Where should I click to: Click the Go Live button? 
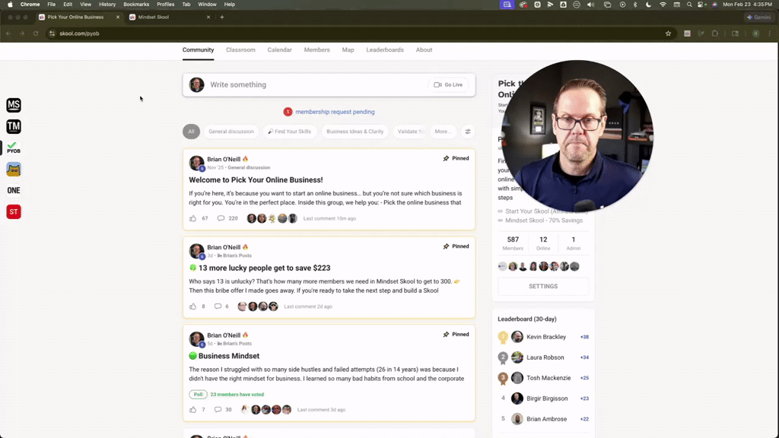tap(448, 85)
